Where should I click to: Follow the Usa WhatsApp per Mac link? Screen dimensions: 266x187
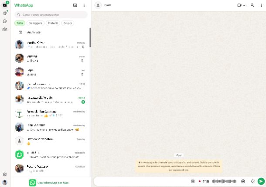pyautogui.click(x=53, y=183)
